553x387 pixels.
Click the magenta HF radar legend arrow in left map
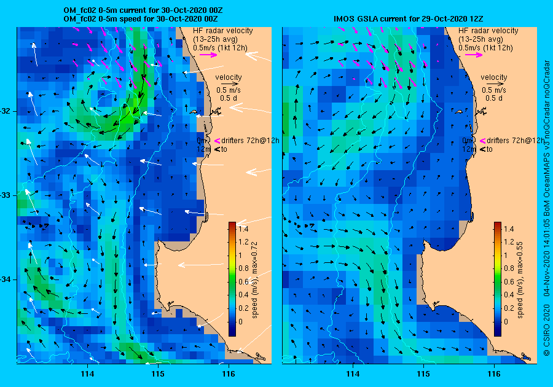click(x=208, y=55)
